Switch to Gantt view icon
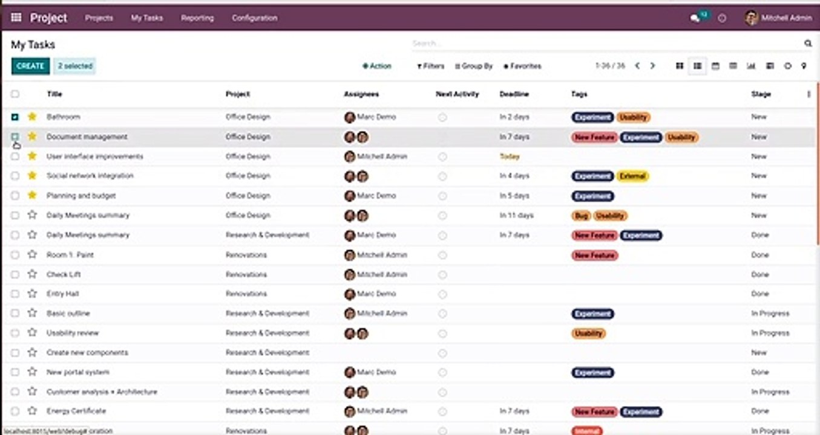Screen dimensions: 820x435 point(769,66)
